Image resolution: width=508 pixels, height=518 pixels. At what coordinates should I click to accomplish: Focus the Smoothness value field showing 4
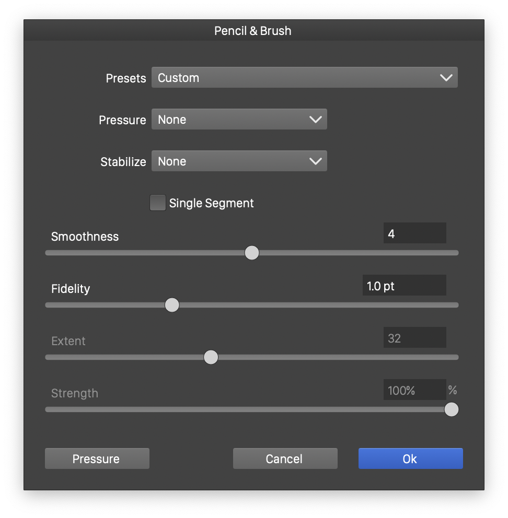[x=414, y=233]
